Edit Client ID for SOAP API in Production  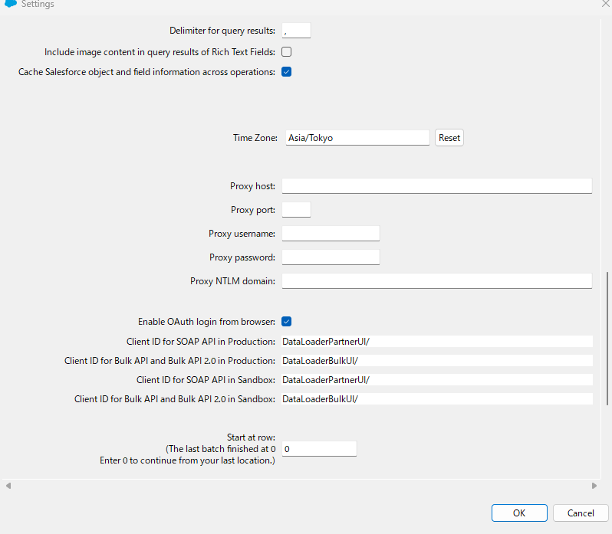[437, 342]
